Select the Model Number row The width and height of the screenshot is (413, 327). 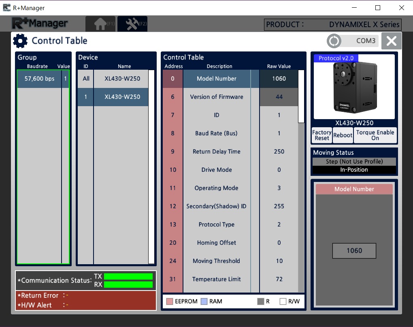[230, 79]
